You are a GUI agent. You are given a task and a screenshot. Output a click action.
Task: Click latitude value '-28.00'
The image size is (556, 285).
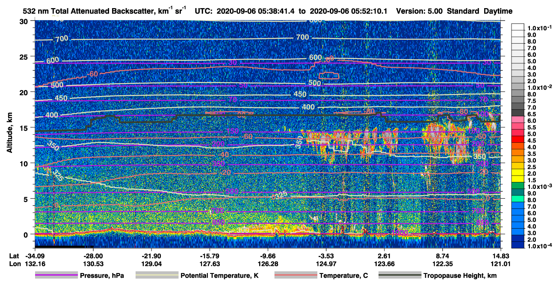point(93,256)
